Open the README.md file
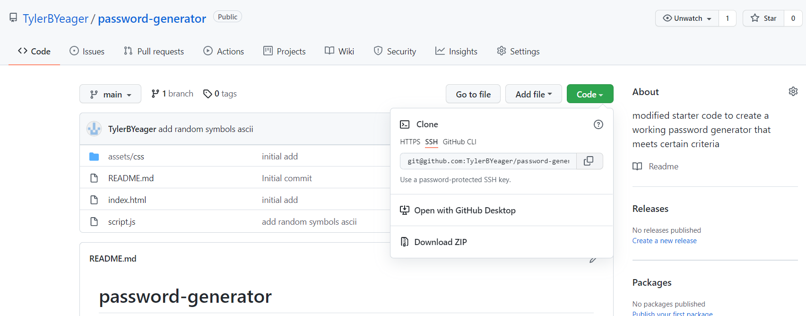 (131, 178)
